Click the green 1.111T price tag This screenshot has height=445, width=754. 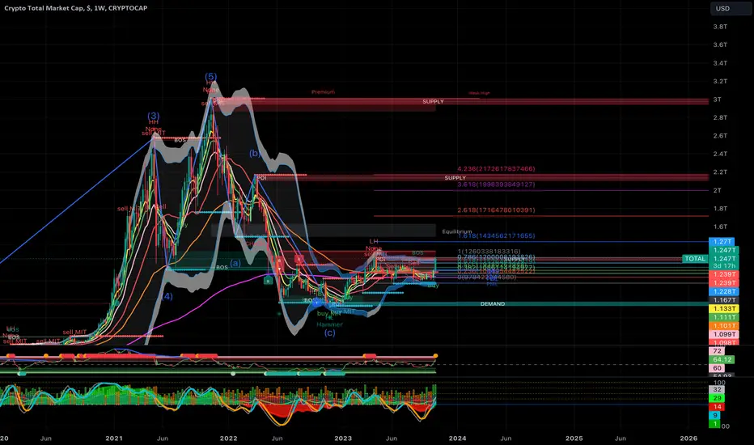click(722, 317)
